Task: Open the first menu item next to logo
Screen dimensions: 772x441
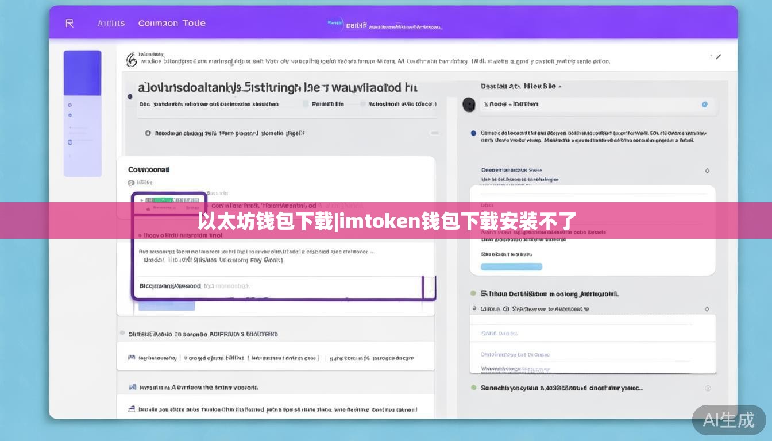Action: [111, 24]
